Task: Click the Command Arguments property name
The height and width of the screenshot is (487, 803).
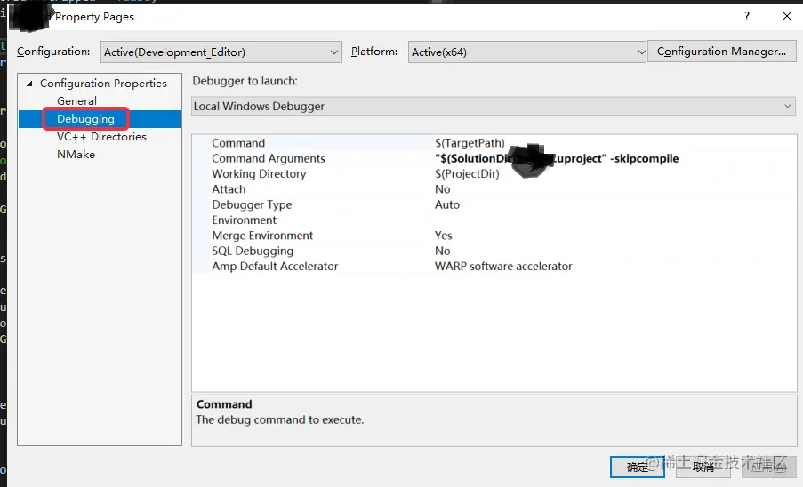Action: tap(269, 158)
